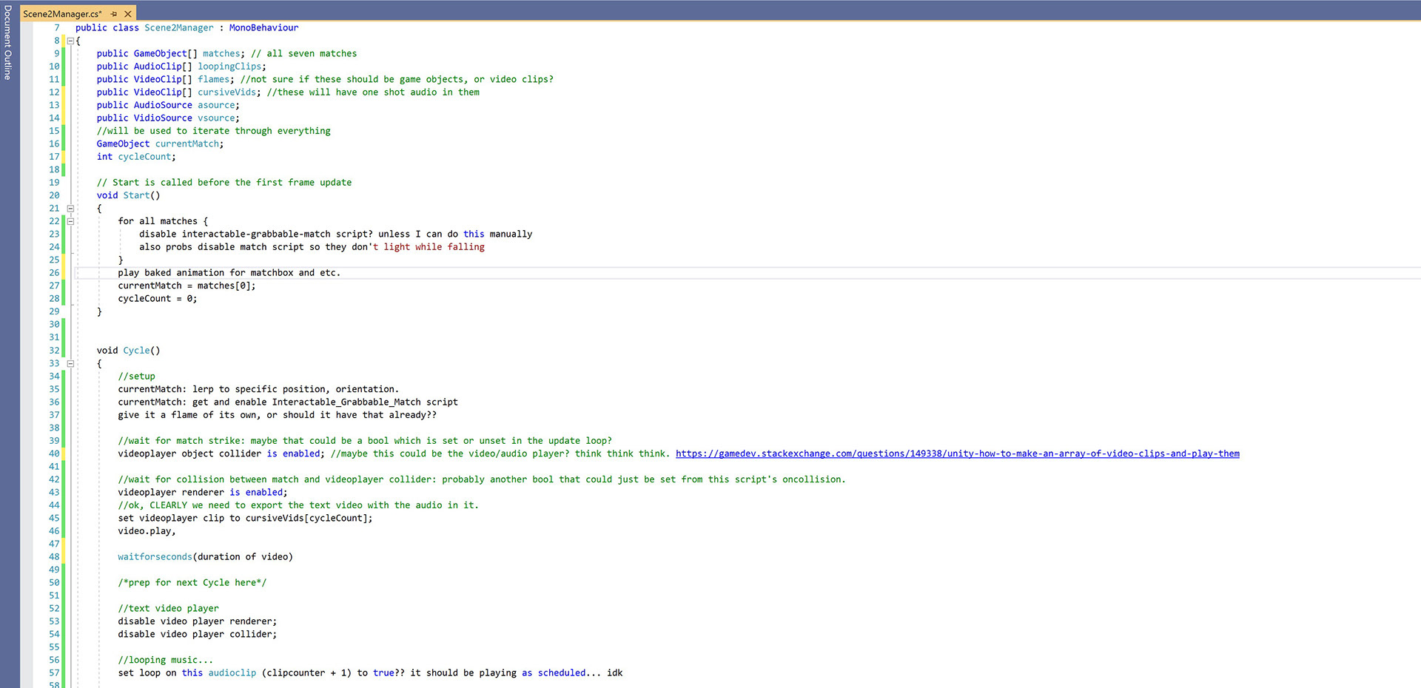
Task: Click the '//text video player' comment
Action: coord(168,609)
